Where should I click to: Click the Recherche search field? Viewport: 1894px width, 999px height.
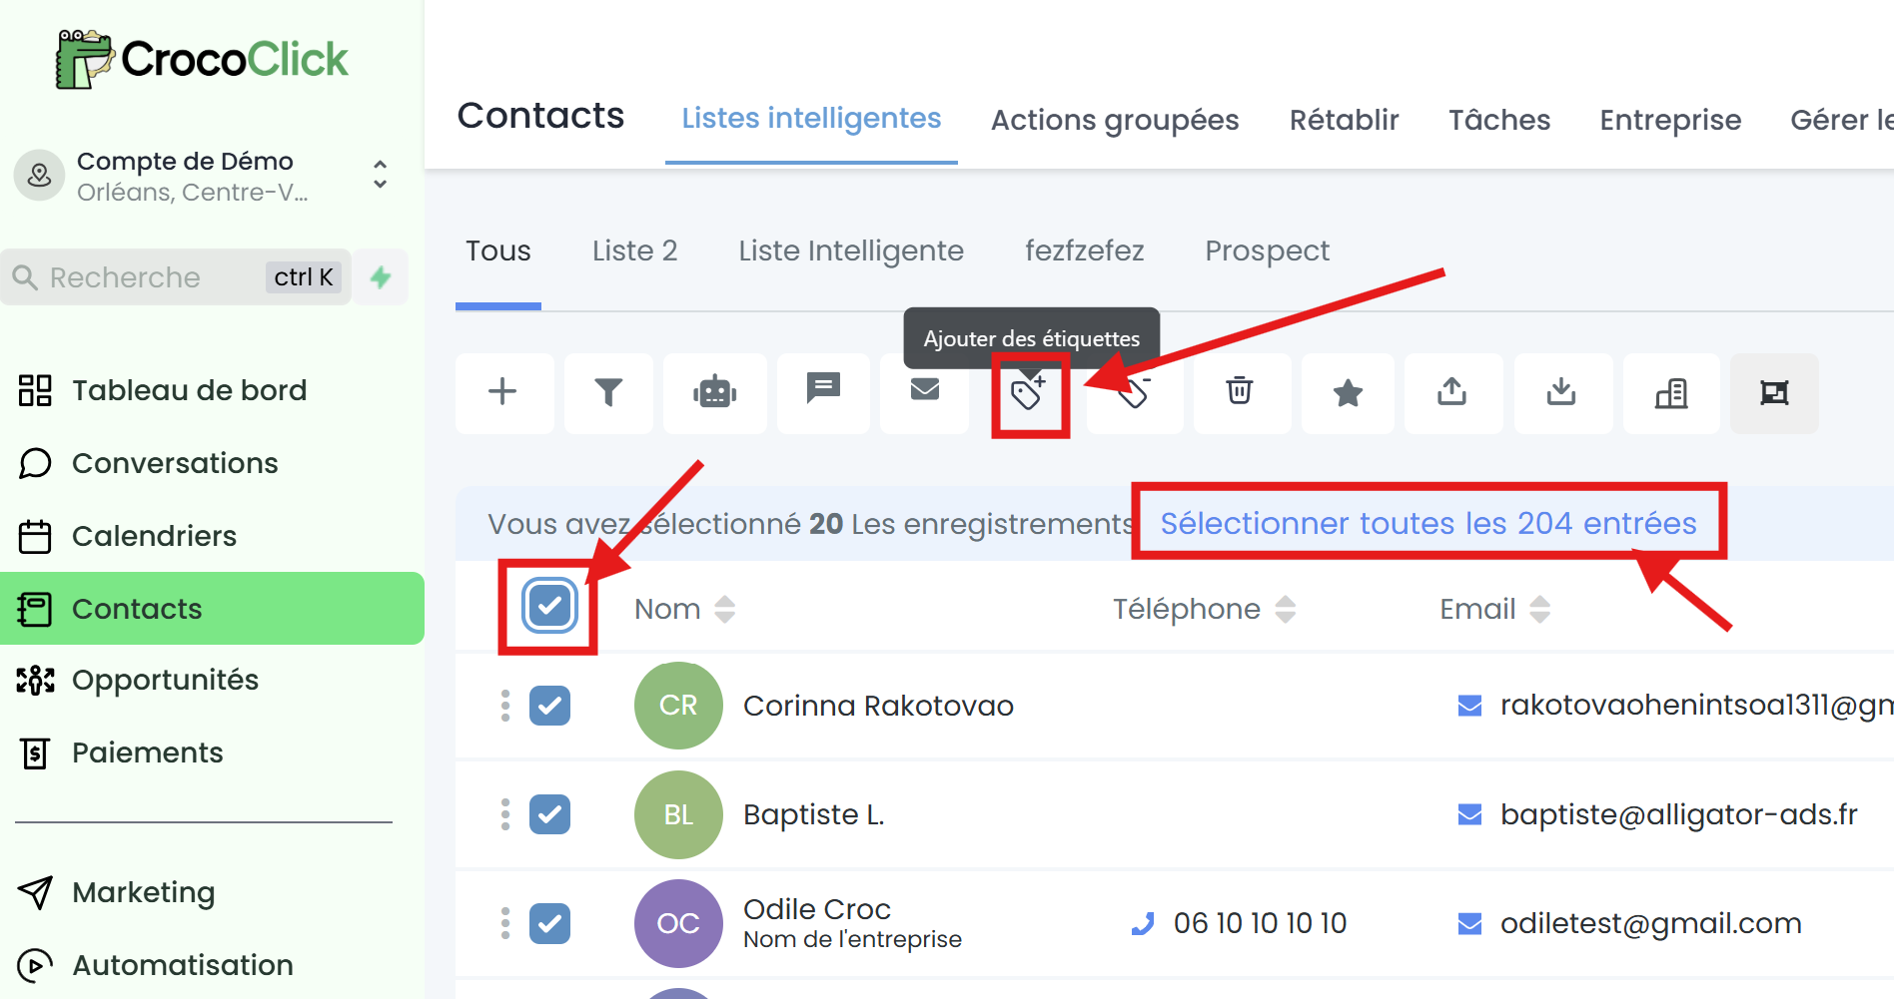[x=176, y=277]
